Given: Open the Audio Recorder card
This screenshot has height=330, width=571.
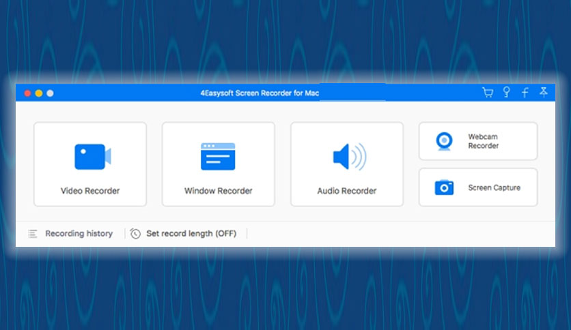Looking at the screenshot, I should (x=347, y=164).
